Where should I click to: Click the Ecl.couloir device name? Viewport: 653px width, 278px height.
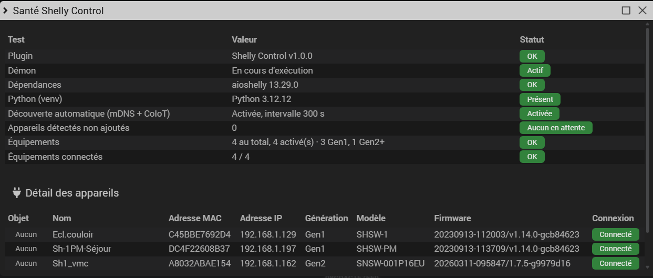point(73,234)
